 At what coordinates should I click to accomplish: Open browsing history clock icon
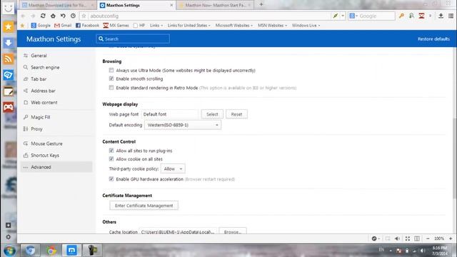73,16
